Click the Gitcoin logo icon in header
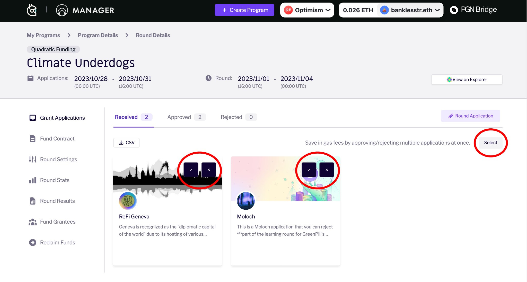 (32, 10)
